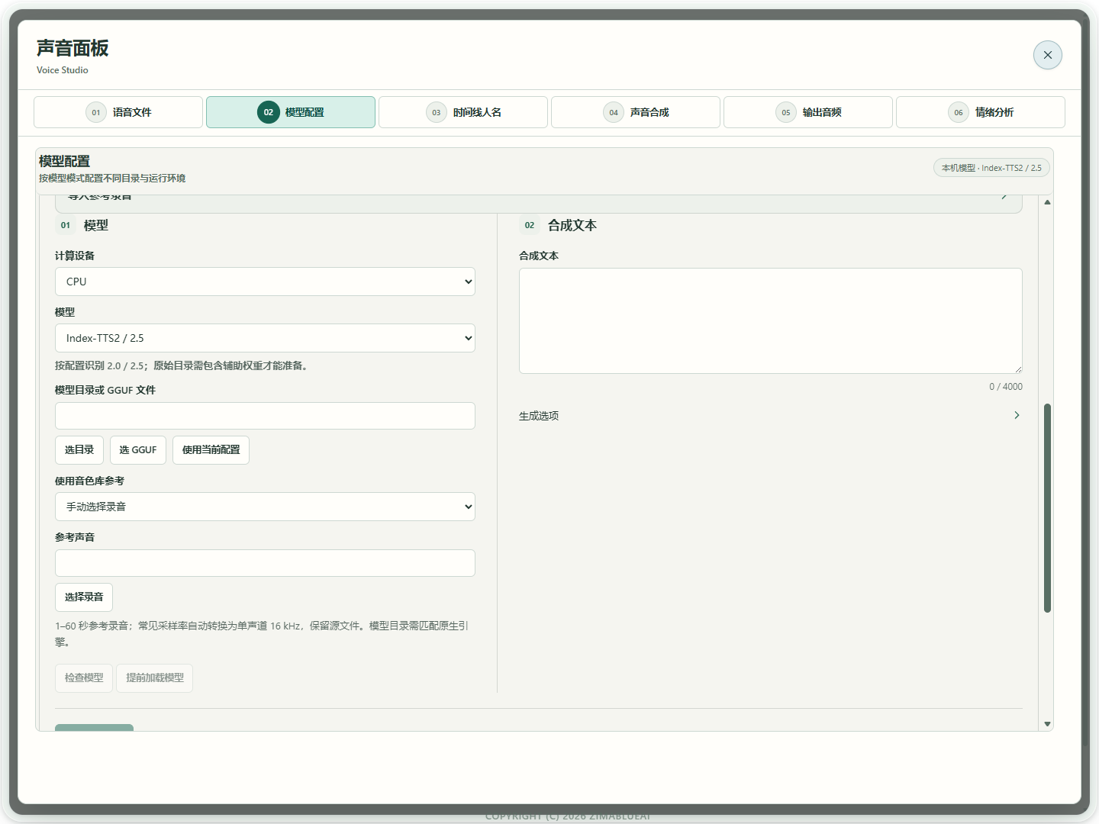Close the 声音面板 dialog with X
1099x824 pixels.
(1047, 55)
